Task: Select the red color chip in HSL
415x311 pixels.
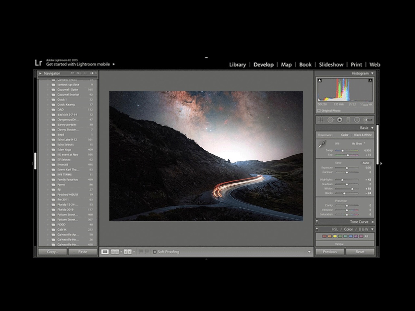Action: pos(324,236)
